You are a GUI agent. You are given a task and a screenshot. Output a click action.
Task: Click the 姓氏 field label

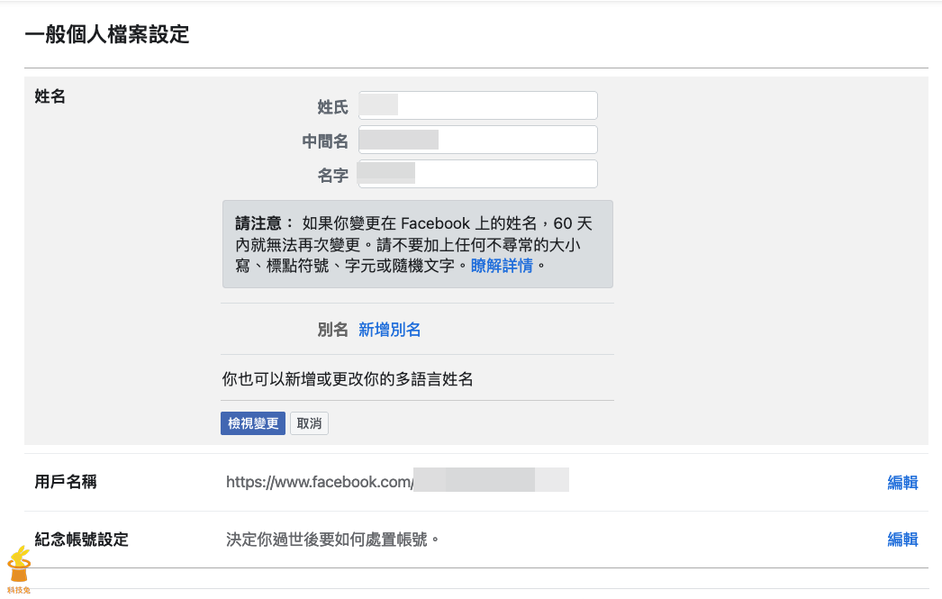click(332, 107)
